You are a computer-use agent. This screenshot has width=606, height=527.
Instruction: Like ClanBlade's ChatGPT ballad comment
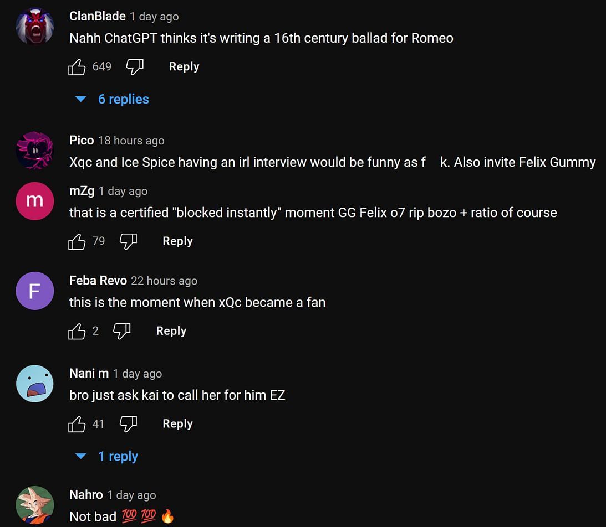point(77,67)
